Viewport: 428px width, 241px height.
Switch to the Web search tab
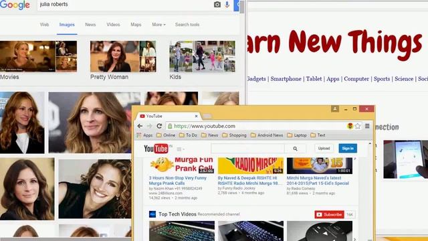pos(45,25)
